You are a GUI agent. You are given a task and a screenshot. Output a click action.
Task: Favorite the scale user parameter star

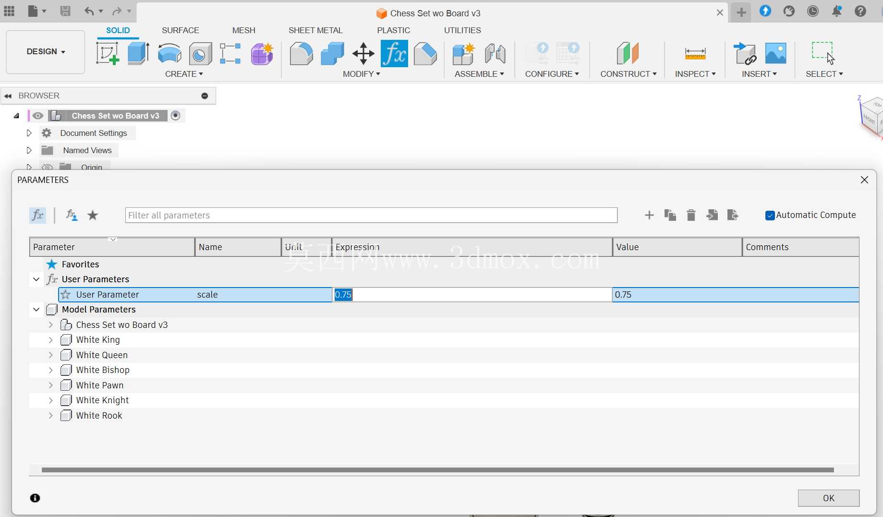coord(66,294)
